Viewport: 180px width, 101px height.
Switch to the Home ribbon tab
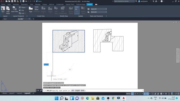[3, 4]
